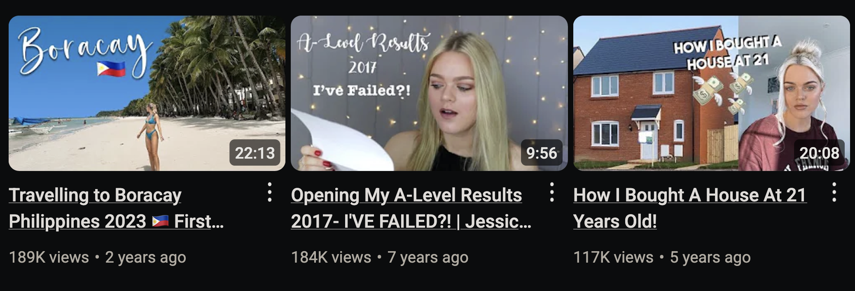Click the Boracay beach video thumbnail
Image resolution: width=855 pixels, height=291 pixels.
147,93
